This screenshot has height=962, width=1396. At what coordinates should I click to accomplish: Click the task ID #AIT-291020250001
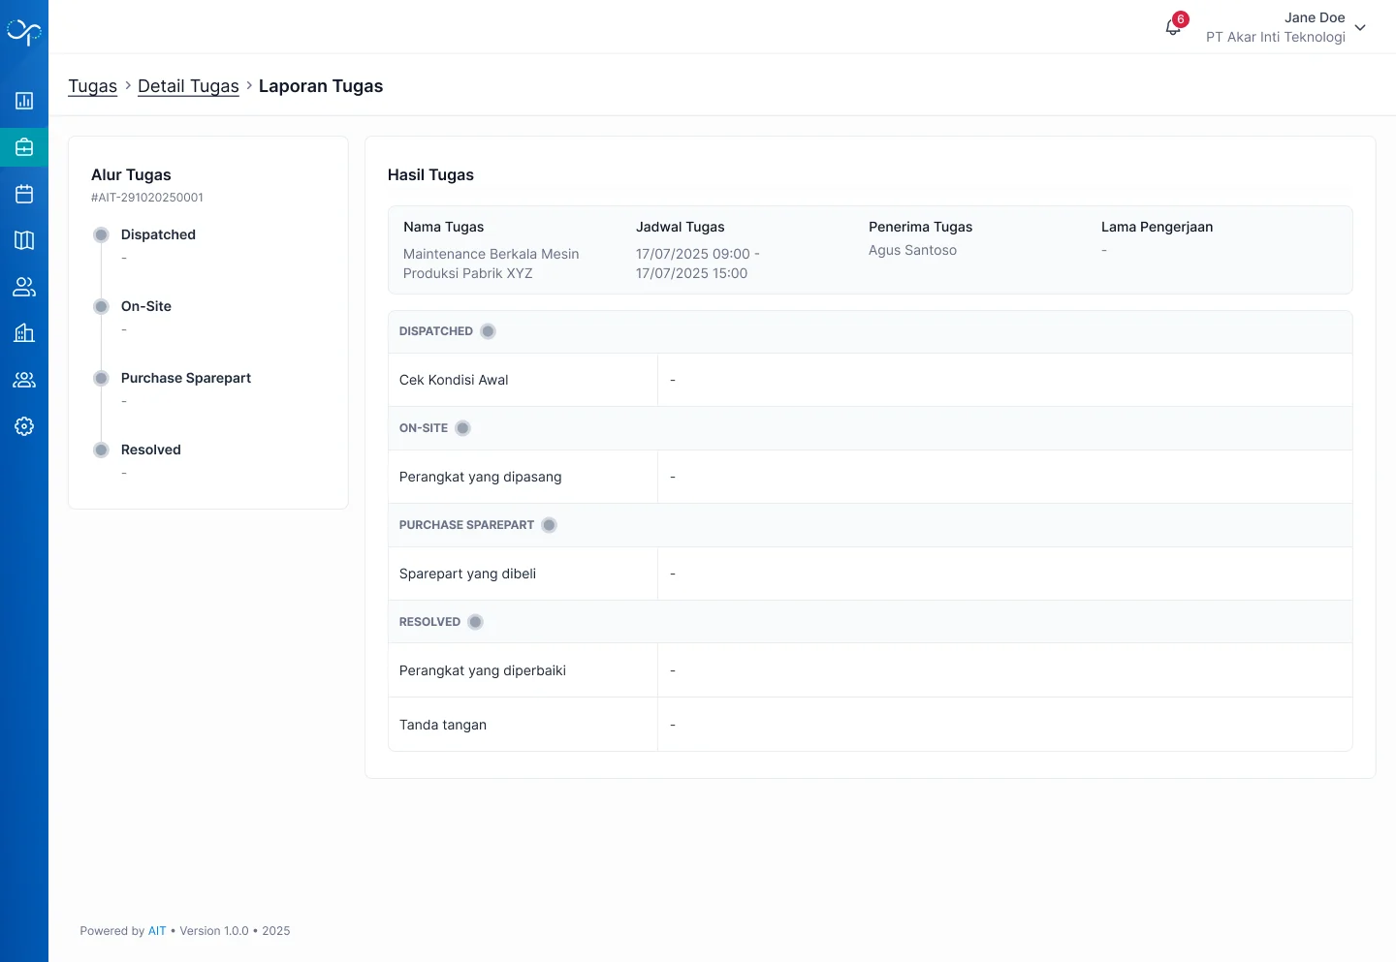tap(147, 198)
